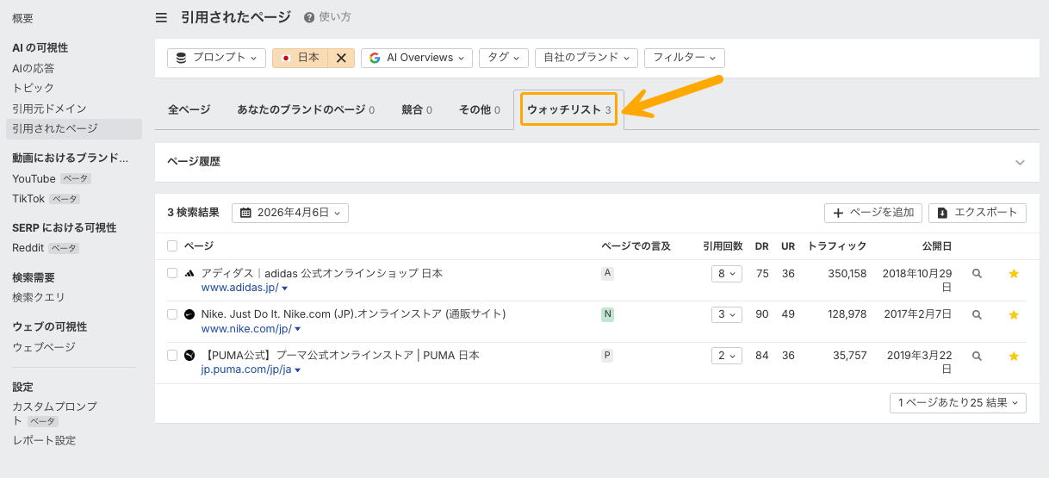Open the 使い方 help question icon

click(x=308, y=17)
